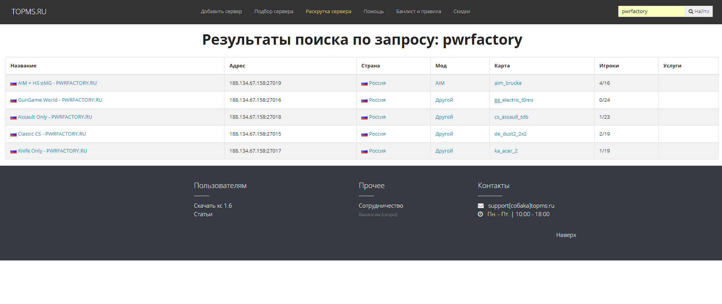The image size is (722, 304).
Task: Click Russian flag icon beside AIM + HS oMG server
Action: (13, 83)
